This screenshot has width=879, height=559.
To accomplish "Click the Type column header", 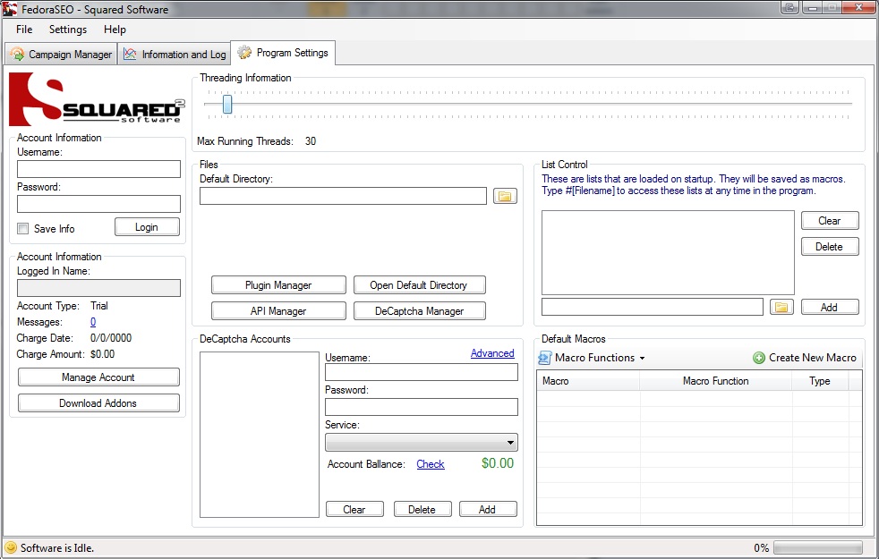I will [x=820, y=381].
